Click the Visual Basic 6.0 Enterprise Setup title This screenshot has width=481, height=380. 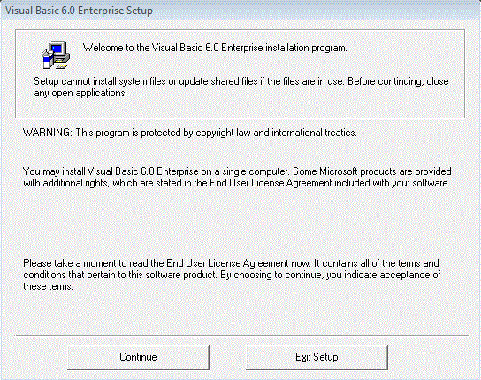point(79,11)
